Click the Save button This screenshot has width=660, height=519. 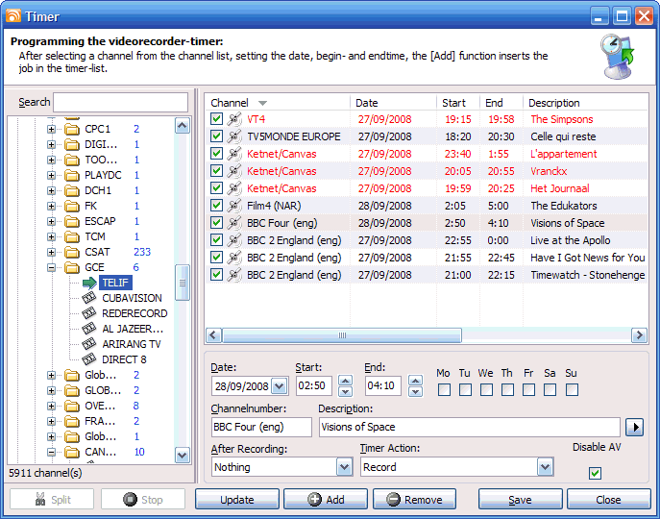(520, 500)
